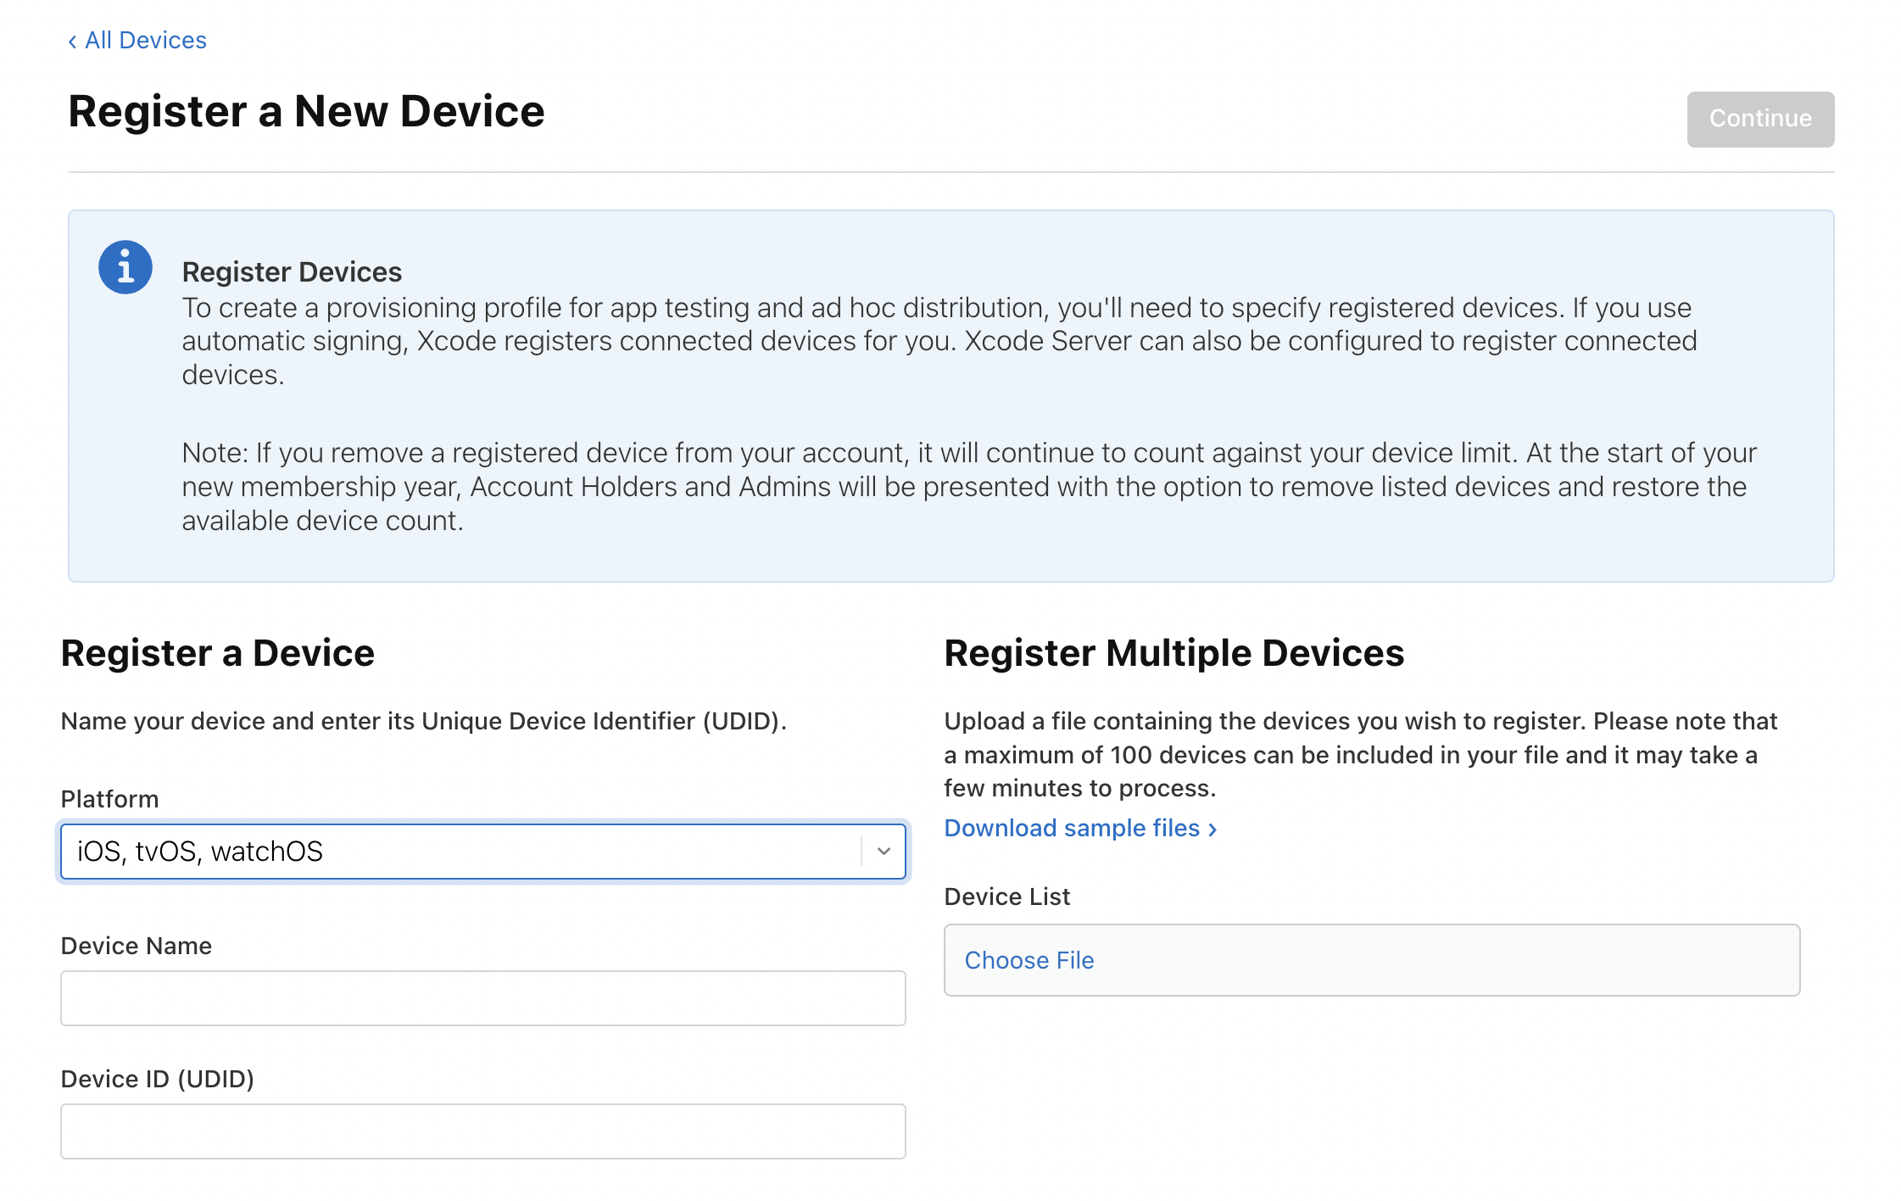
Task: Click the Register Devices info box title
Action: (x=292, y=271)
